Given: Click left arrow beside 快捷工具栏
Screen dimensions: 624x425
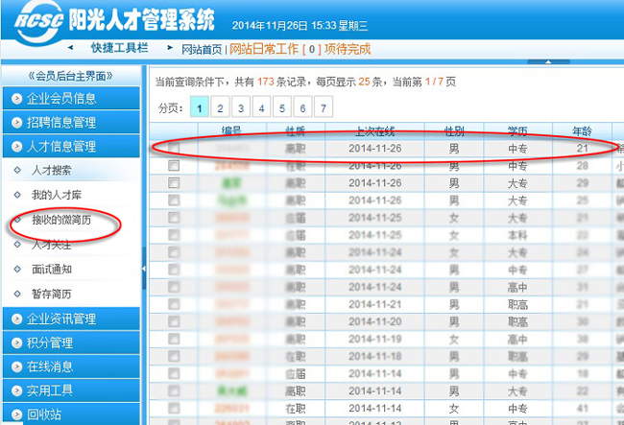Looking at the screenshot, I should pyautogui.click(x=70, y=47).
